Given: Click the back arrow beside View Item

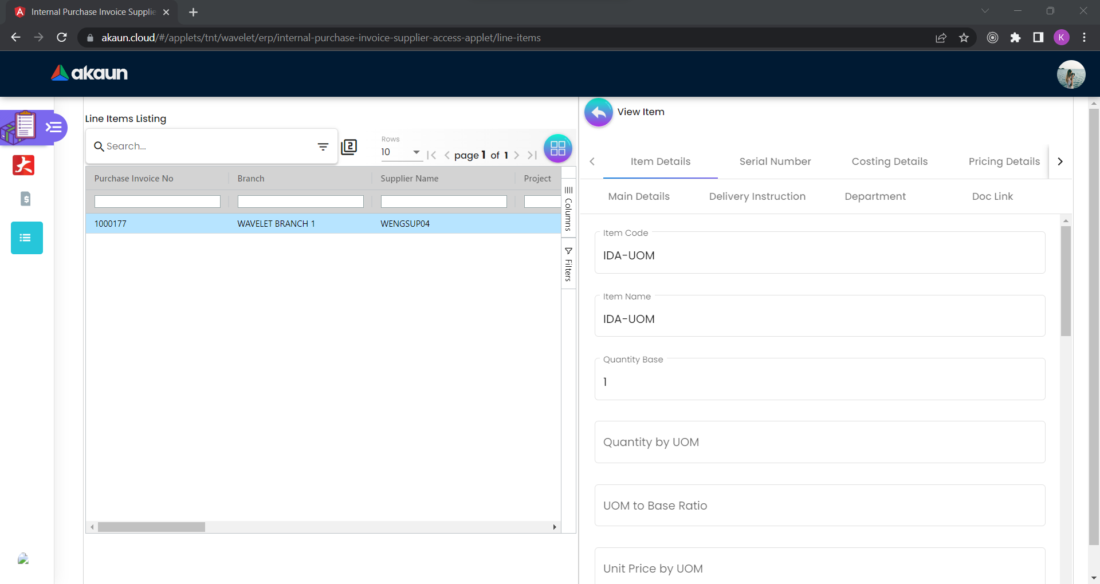Looking at the screenshot, I should tap(598, 112).
